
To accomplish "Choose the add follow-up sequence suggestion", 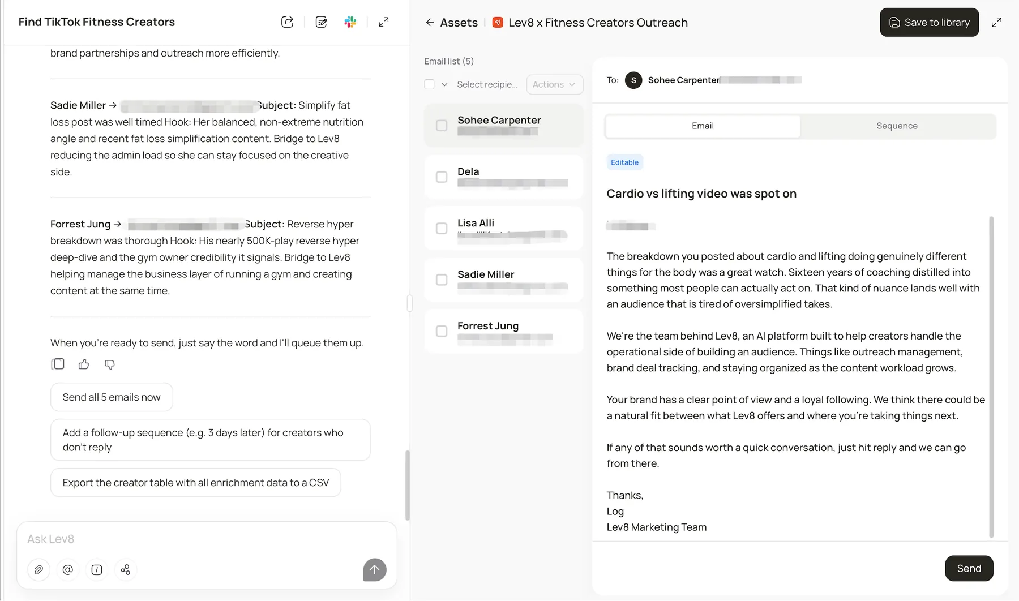I will point(210,440).
